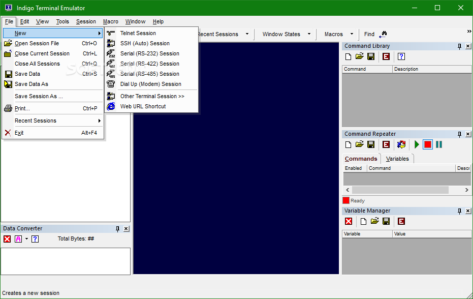
Task: Save the Command Library with the floppy icon
Action: (x=371, y=56)
